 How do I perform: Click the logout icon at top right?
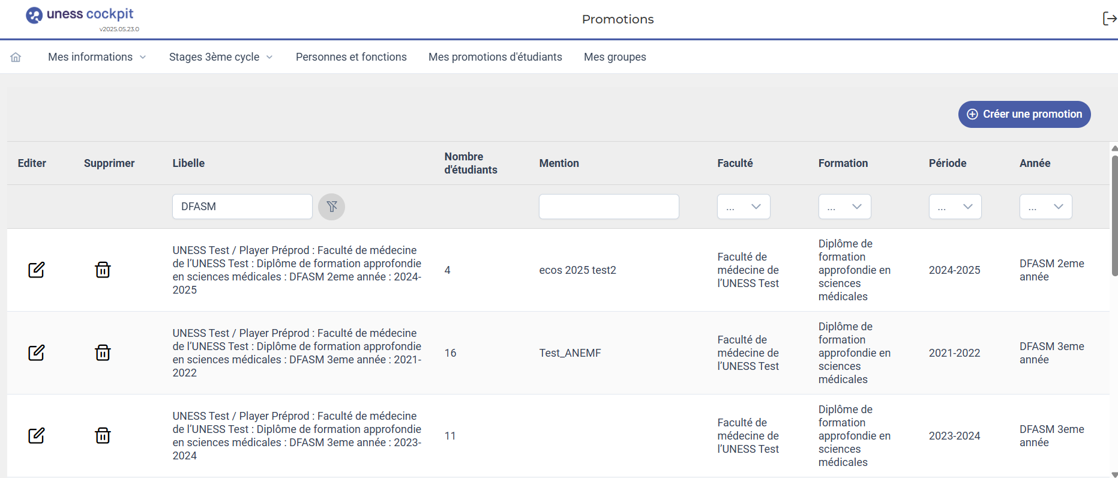[x=1110, y=19]
